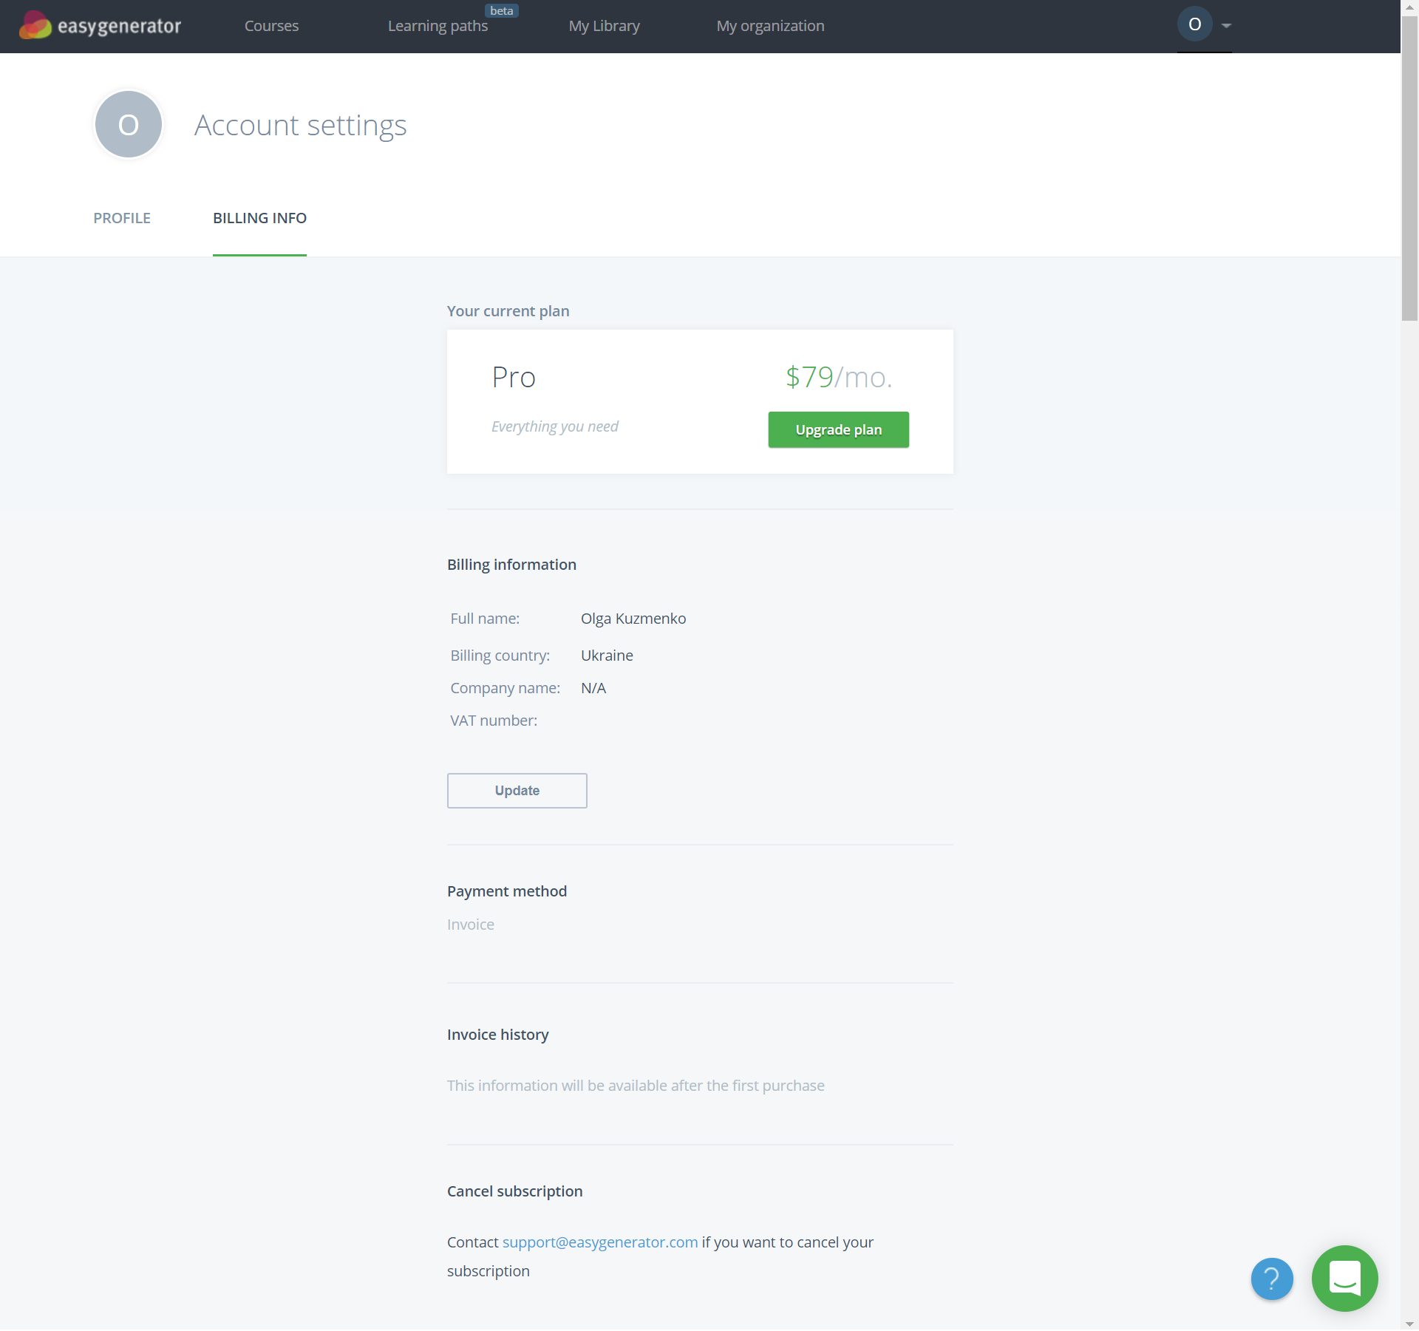1419x1331 pixels.
Task: Click the avatar beside Account settings title
Action: point(128,124)
